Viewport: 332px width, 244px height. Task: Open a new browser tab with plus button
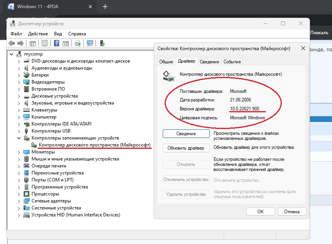[105, 7]
